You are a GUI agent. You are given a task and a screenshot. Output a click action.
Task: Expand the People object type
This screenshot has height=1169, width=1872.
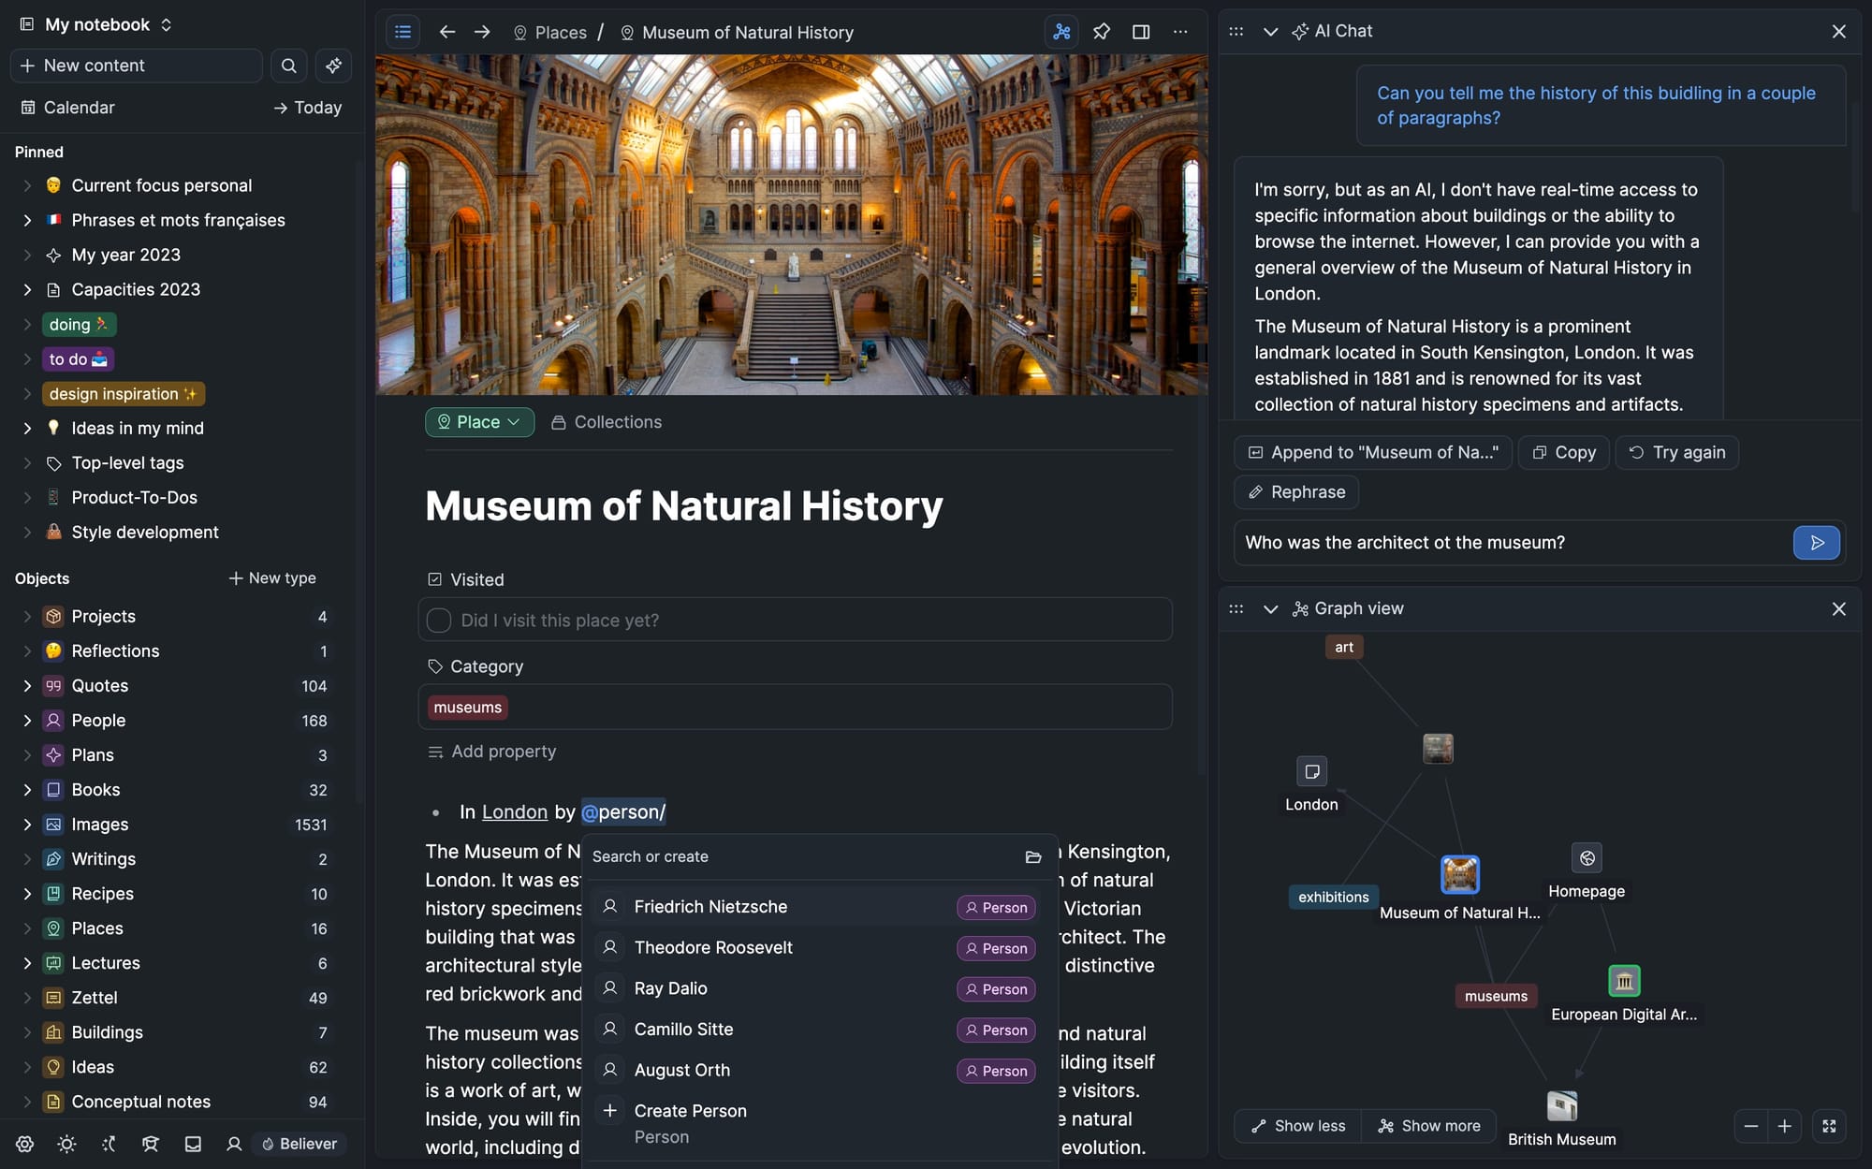[27, 721]
